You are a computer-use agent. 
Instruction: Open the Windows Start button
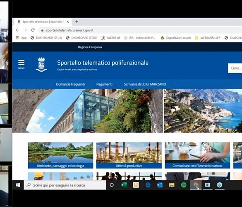click(18, 185)
